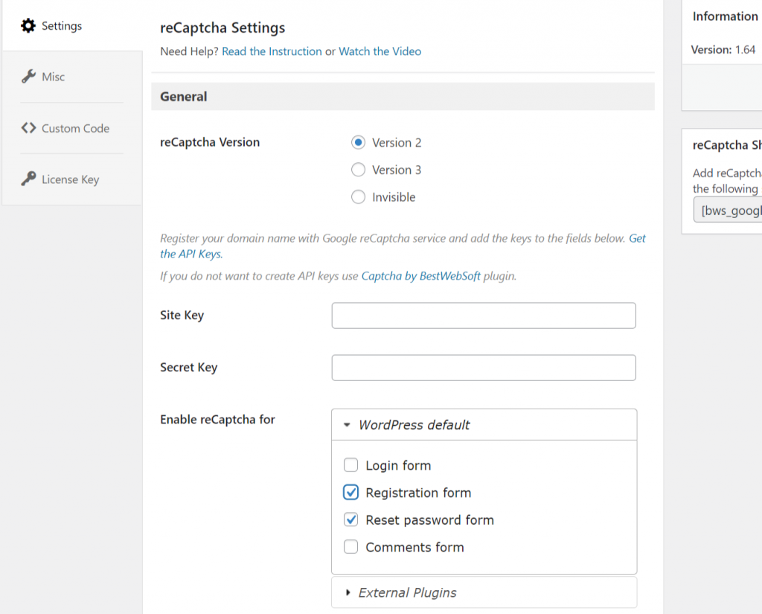Click the Enable reCaptcha for label
This screenshot has width=762, height=614.
[218, 420]
